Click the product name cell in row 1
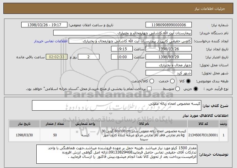This screenshot has width=237, height=168. click(x=144, y=135)
